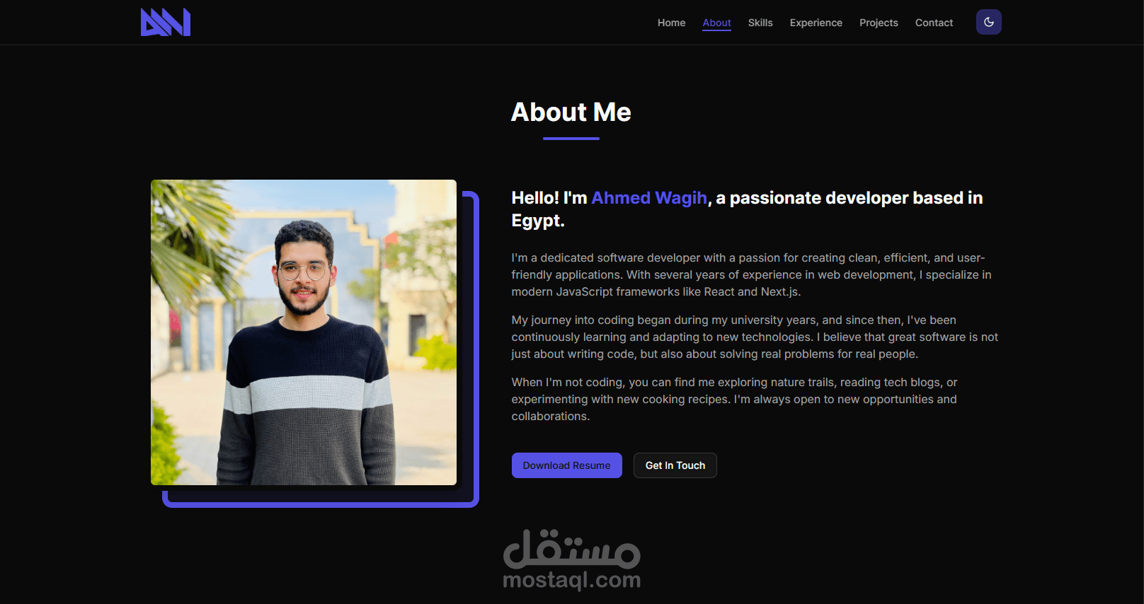The image size is (1144, 604).
Task: Click the purple AW logo icon
Action: coord(166,22)
